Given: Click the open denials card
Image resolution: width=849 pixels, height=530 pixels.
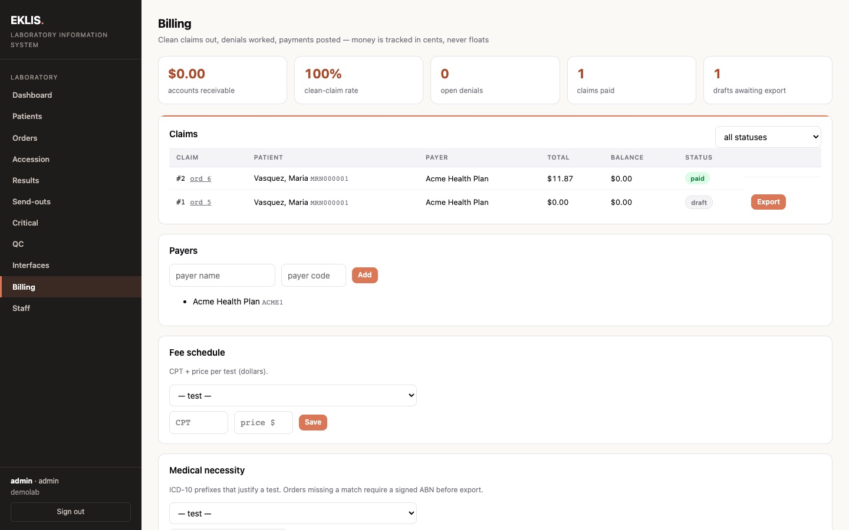Looking at the screenshot, I should click(495, 80).
